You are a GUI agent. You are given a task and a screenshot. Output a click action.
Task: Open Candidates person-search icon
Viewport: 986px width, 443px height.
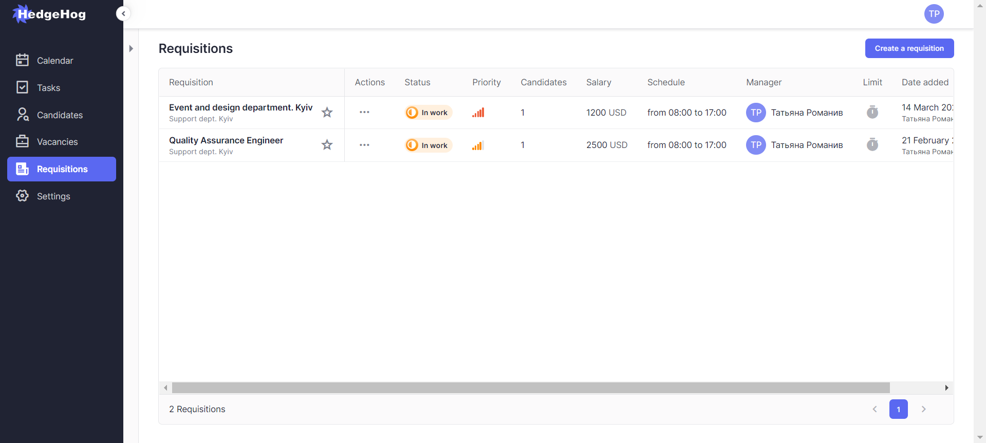[x=22, y=115]
